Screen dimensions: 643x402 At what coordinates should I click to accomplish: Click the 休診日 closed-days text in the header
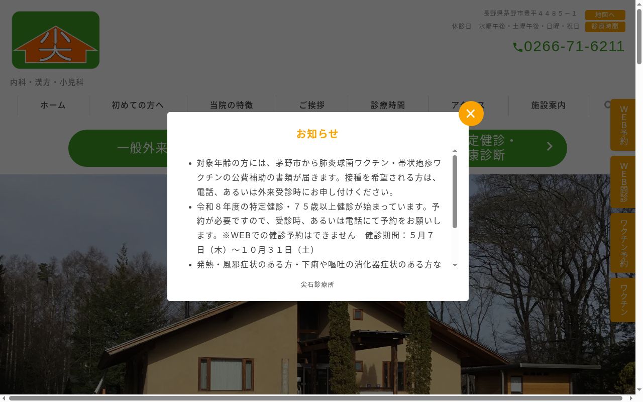click(515, 26)
